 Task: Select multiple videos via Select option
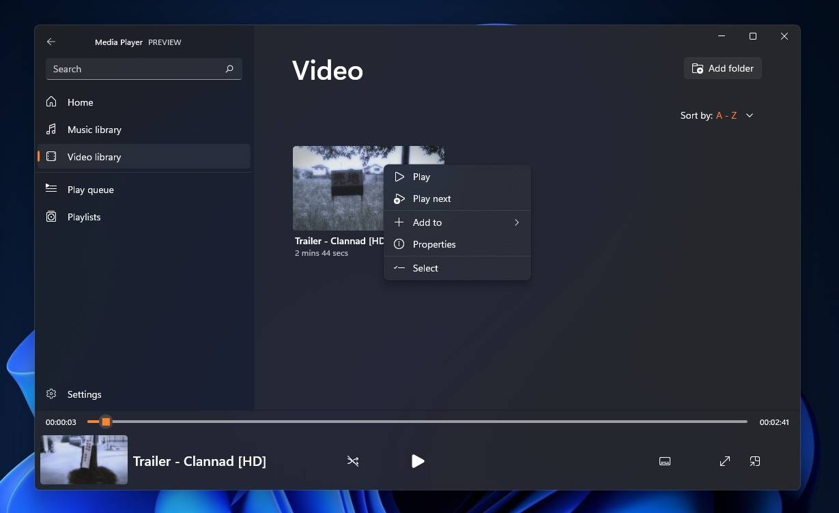click(425, 267)
